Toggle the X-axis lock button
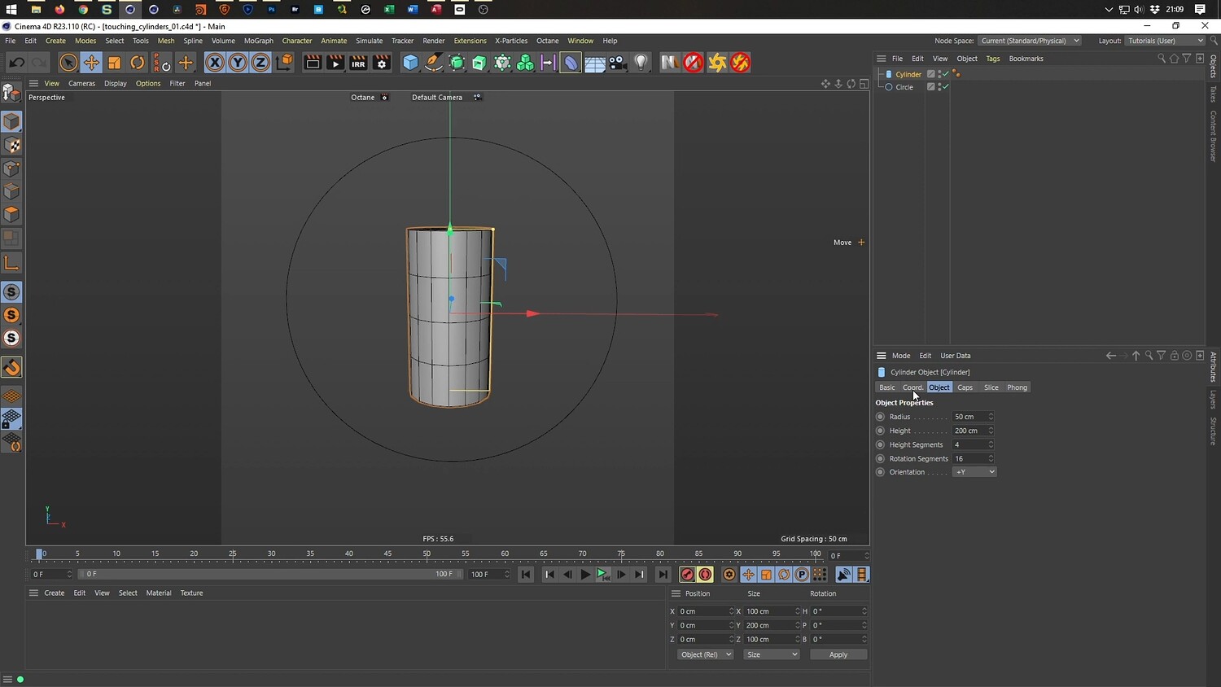The image size is (1221, 687). pos(214,63)
